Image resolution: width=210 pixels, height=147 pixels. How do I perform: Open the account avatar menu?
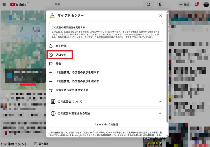coord(206,4)
